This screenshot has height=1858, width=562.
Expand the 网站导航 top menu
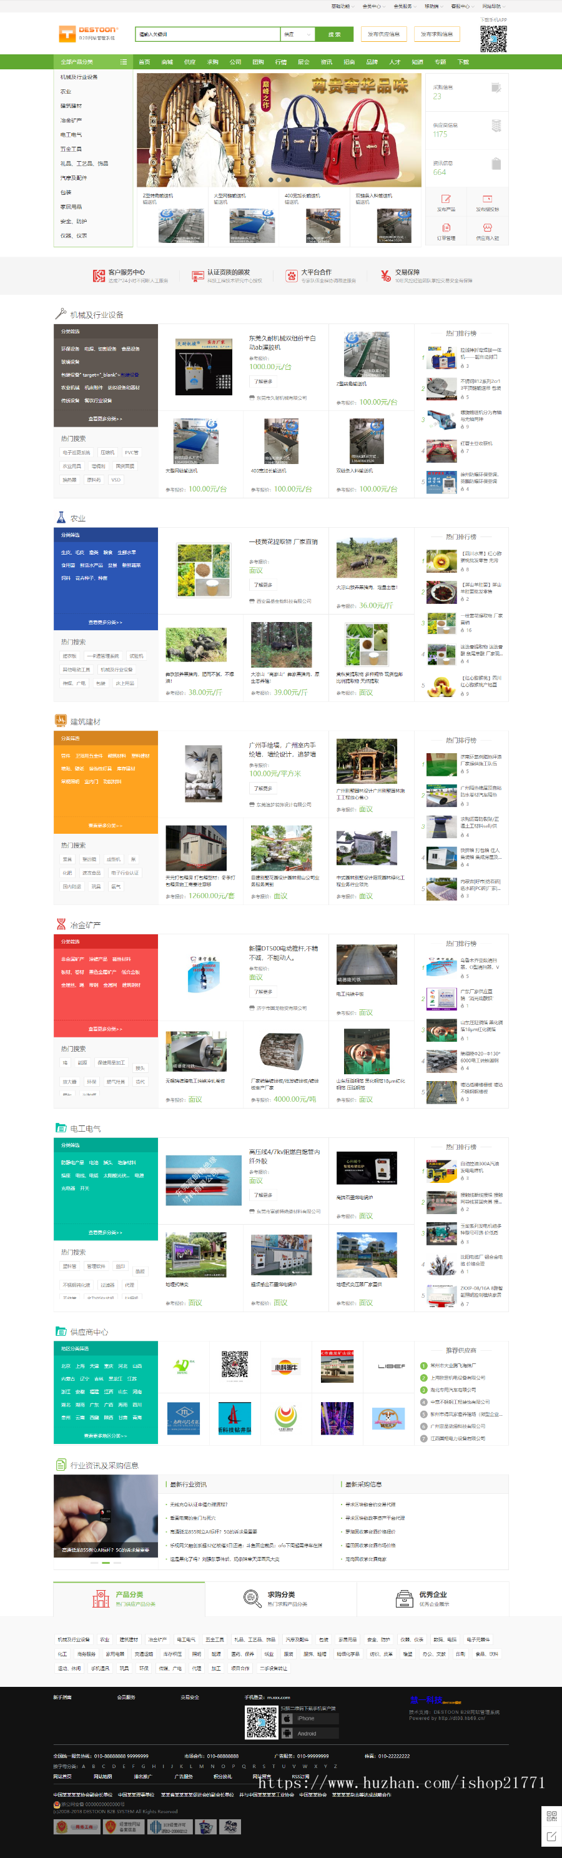pyautogui.click(x=493, y=6)
